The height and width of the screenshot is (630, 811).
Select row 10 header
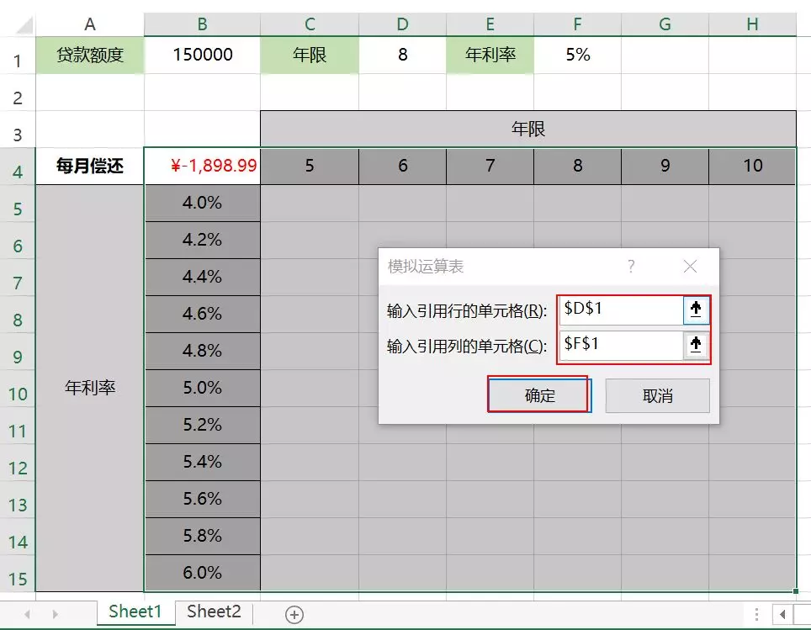[17, 389]
